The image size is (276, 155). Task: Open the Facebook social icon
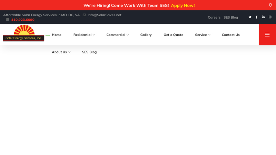pyautogui.click(x=256, y=17)
